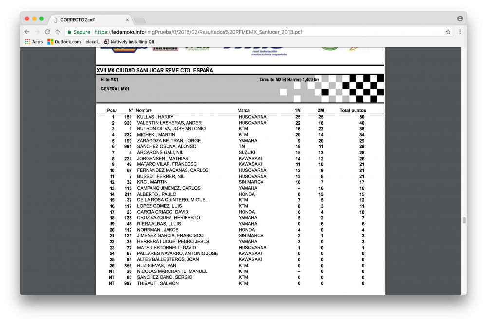487x324 pixels.
Task: Click rider number 920
Action: coord(128,123)
